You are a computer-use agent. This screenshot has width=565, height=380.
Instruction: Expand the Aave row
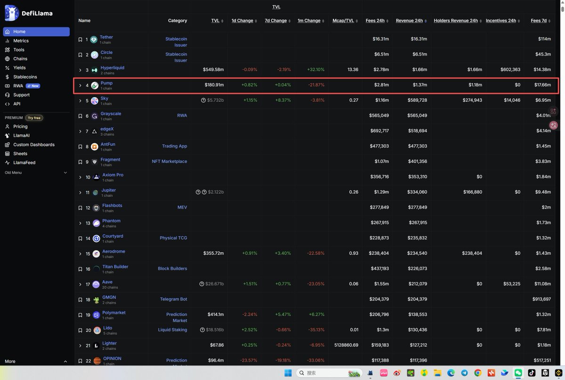(80, 284)
